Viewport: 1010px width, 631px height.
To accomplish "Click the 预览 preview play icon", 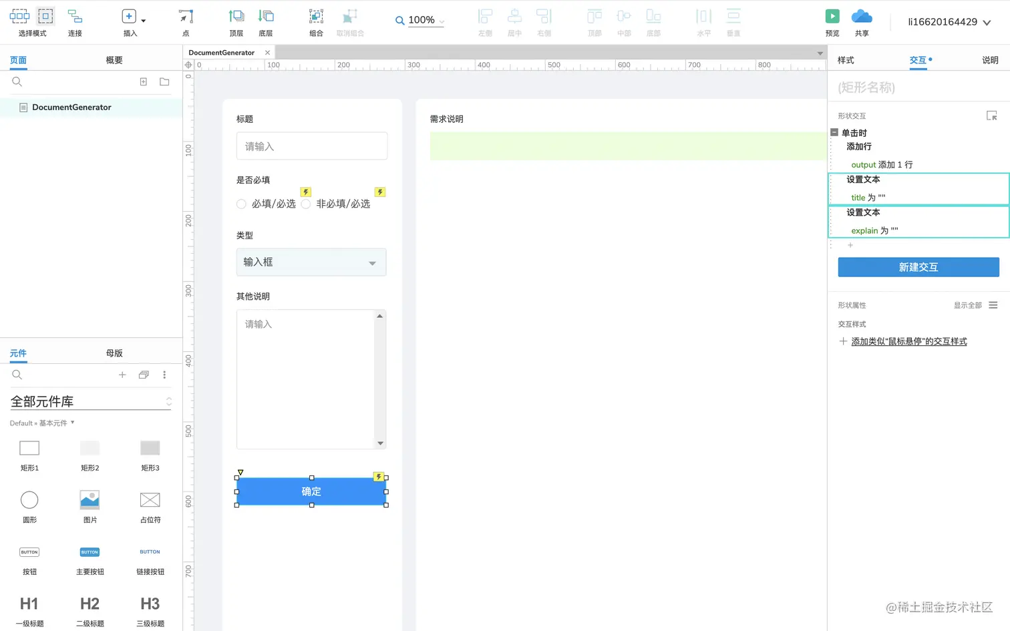I will [832, 16].
